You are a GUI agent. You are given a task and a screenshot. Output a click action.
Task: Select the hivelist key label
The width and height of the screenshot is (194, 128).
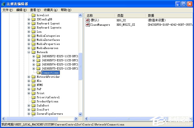[43, 15]
